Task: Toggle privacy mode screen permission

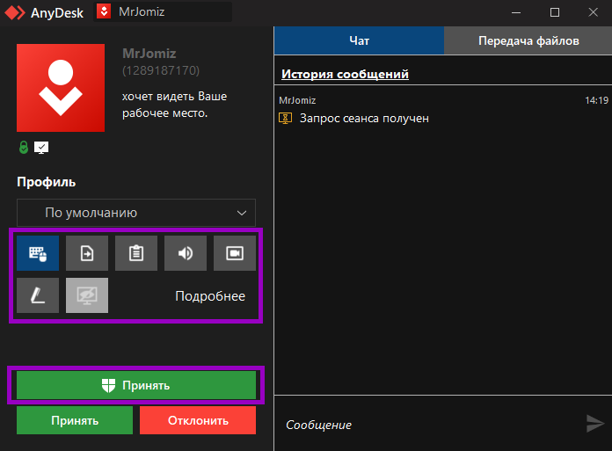Action: (87, 295)
